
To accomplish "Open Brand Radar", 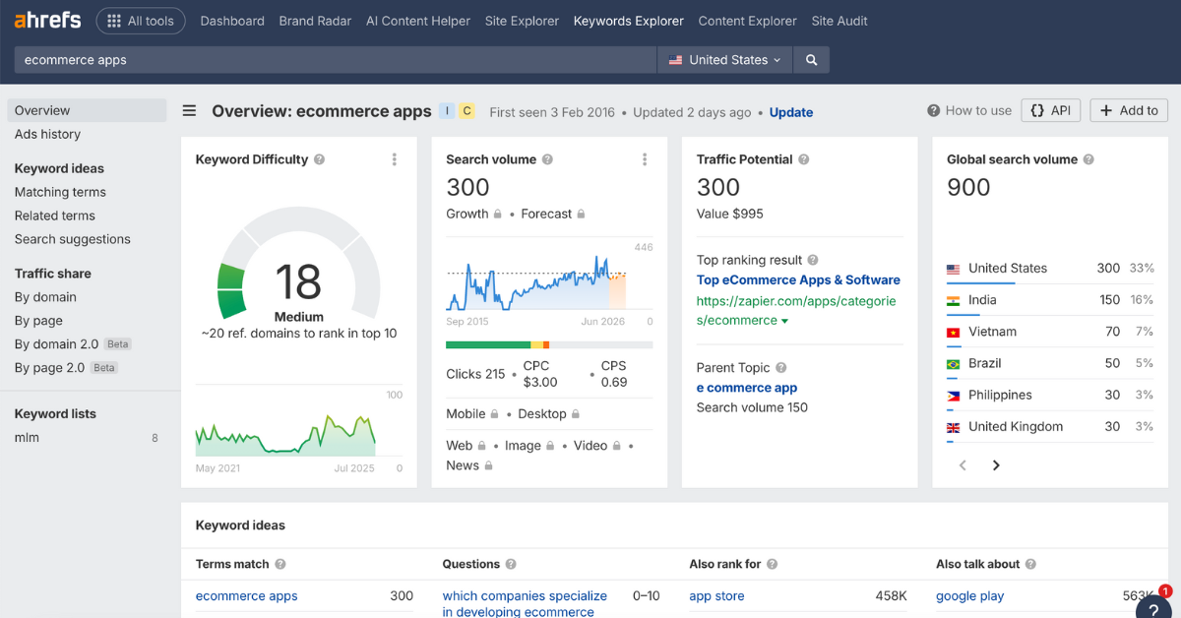I will (315, 21).
